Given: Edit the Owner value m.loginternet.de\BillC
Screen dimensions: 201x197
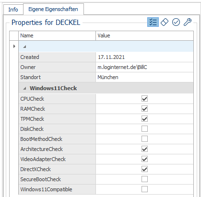Looking at the screenshot, I should click(x=144, y=67).
